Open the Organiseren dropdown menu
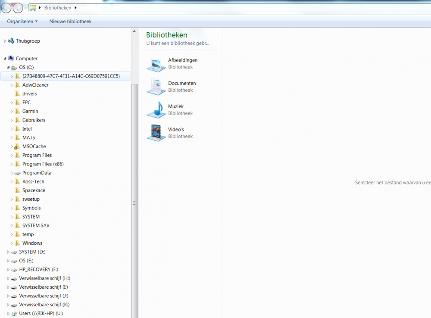Viewport: 431px width, 318px height. (x=22, y=22)
